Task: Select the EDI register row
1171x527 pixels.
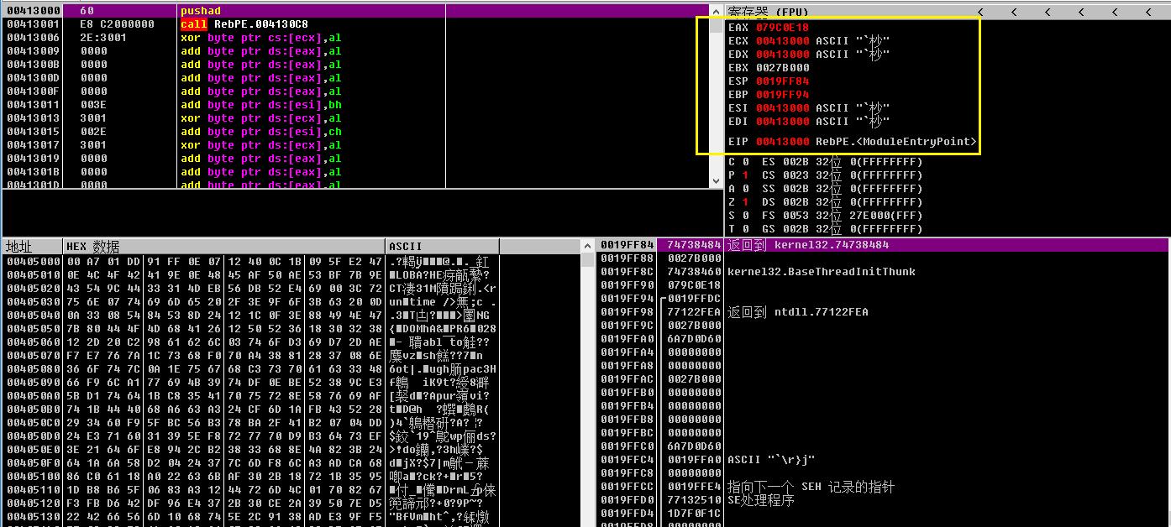Action: [x=808, y=122]
